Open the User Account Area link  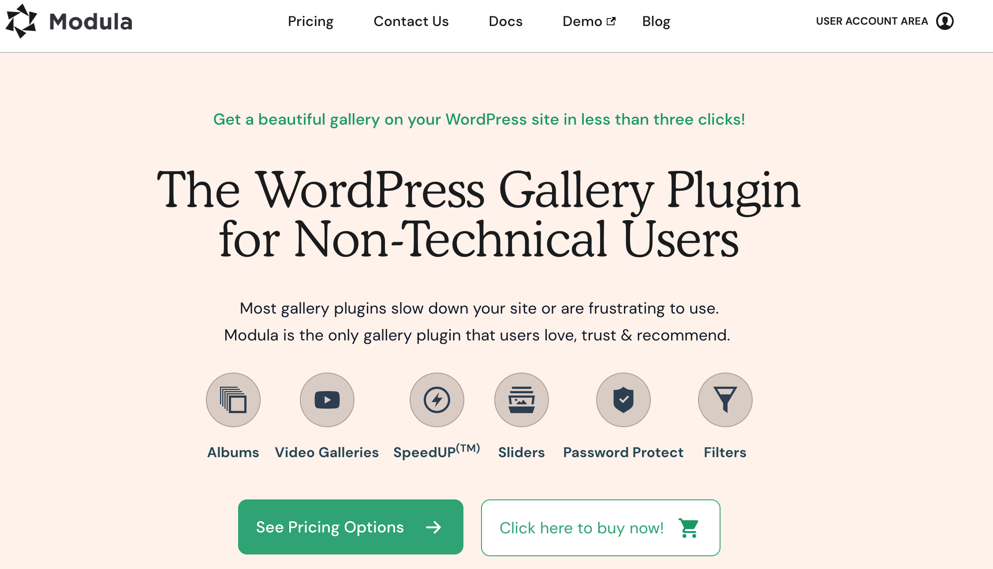point(872,21)
